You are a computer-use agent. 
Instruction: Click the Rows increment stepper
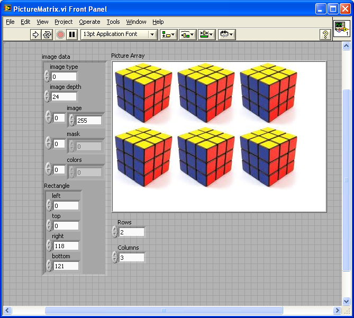click(x=115, y=230)
